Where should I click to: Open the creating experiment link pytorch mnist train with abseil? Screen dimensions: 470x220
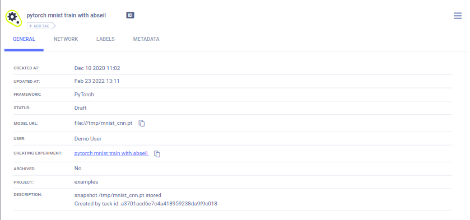(x=111, y=153)
